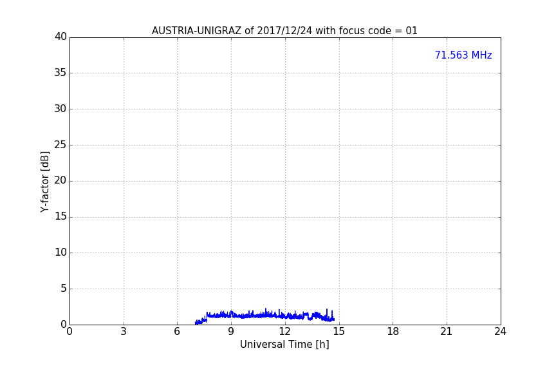Click y-axis tick label 35

(60, 73)
